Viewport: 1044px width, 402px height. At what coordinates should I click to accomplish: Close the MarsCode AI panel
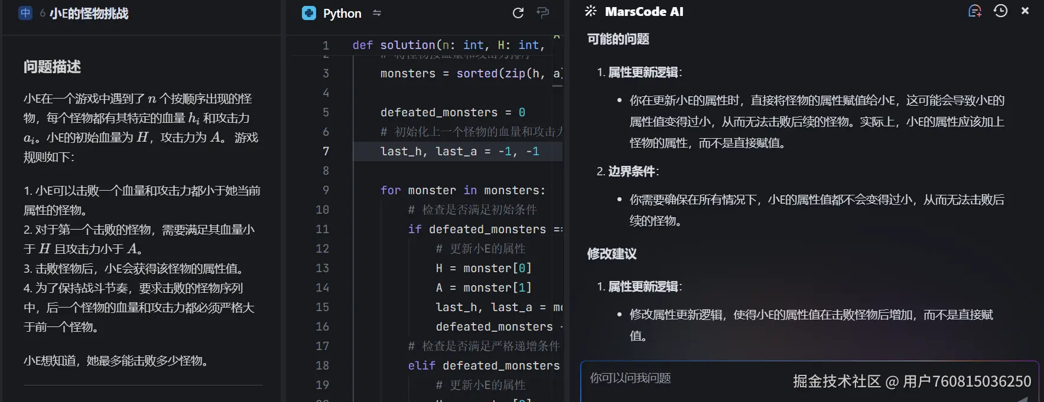pos(1025,11)
